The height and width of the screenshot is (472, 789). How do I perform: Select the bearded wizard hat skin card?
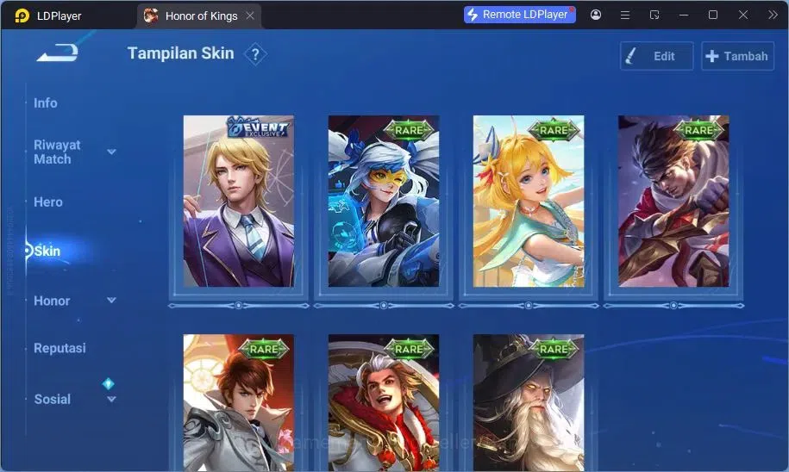coord(529,402)
